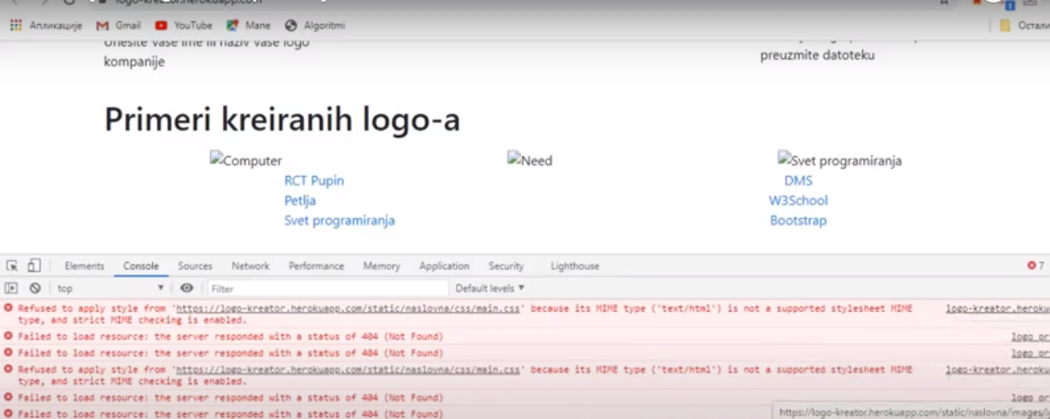Open the blue Svet programiranja link
Image resolution: width=1050 pixels, height=419 pixels.
[340, 220]
